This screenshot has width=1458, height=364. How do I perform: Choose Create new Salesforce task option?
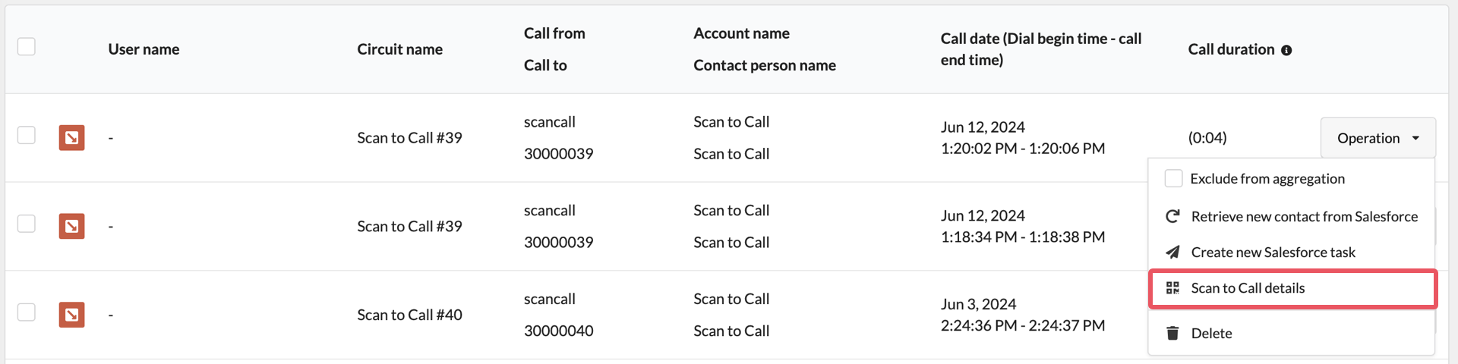tap(1291, 252)
